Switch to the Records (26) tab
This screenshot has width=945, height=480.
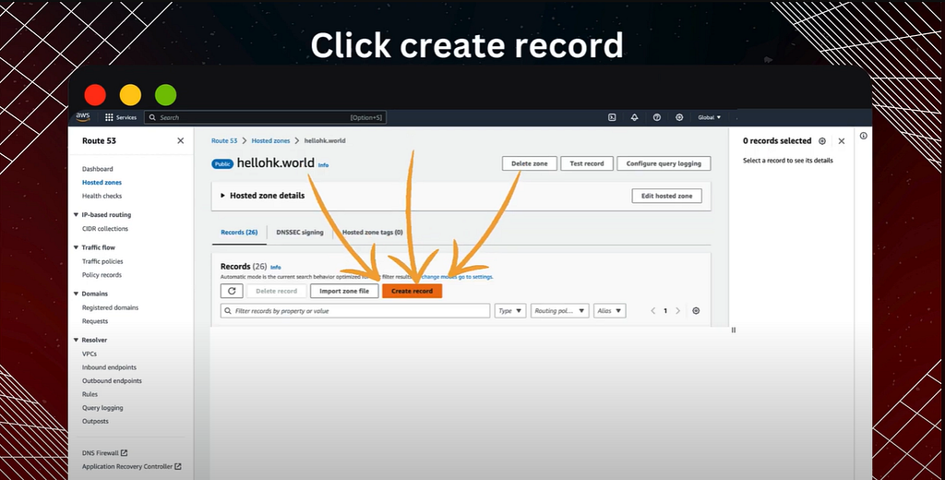coord(239,233)
